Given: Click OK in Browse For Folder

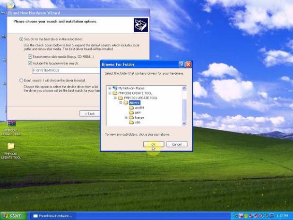Looking at the screenshot, I should tap(154, 144).
